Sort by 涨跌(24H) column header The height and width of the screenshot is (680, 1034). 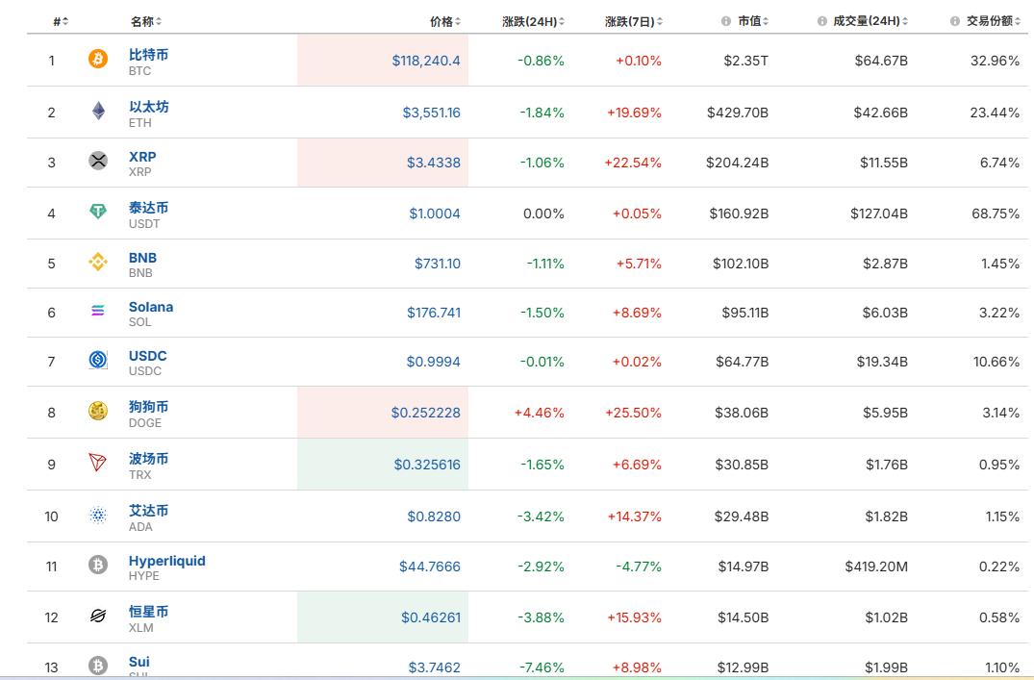pos(533,22)
